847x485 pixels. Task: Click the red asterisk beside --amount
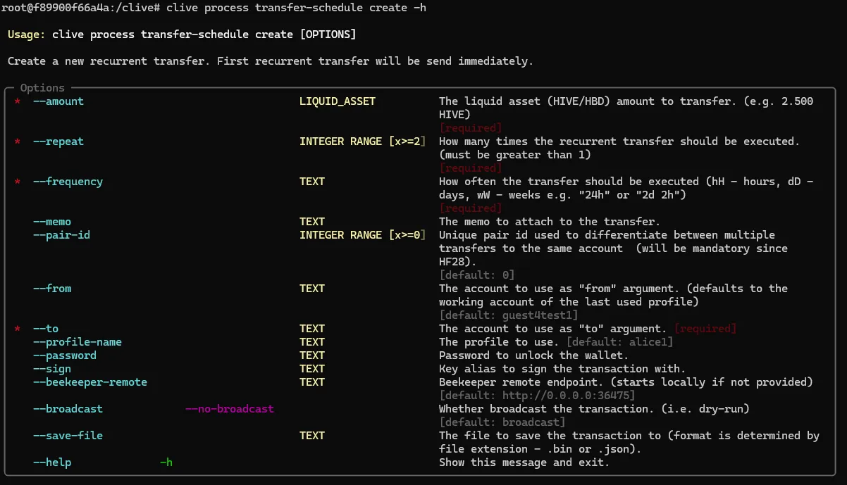pyautogui.click(x=17, y=102)
